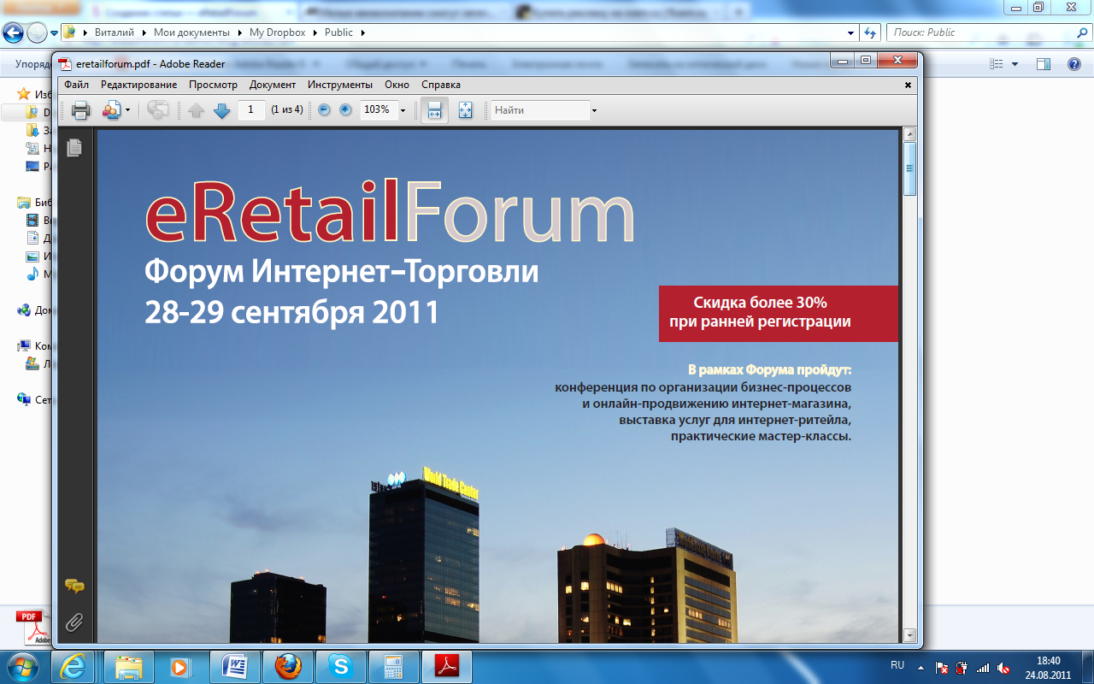The width and height of the screenshot is (1094, 684).
Task: Select Public in the Explorer address path
Action: tap(338, 32)
